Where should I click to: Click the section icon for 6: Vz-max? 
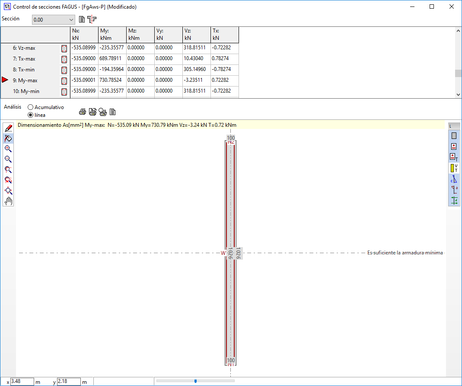tap(64, 48)
